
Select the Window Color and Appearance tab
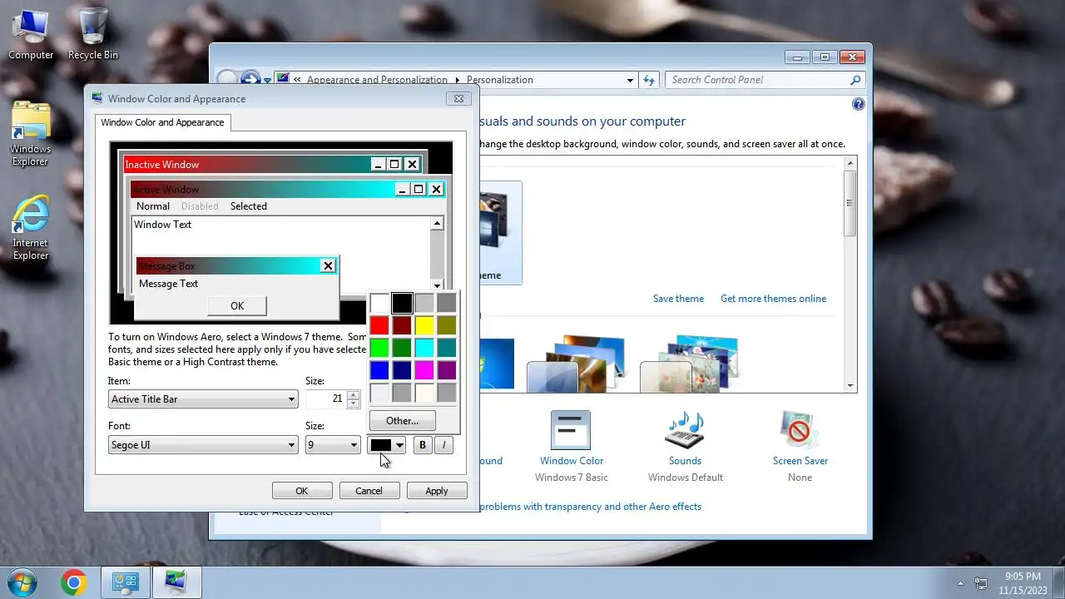pos(162,122)
